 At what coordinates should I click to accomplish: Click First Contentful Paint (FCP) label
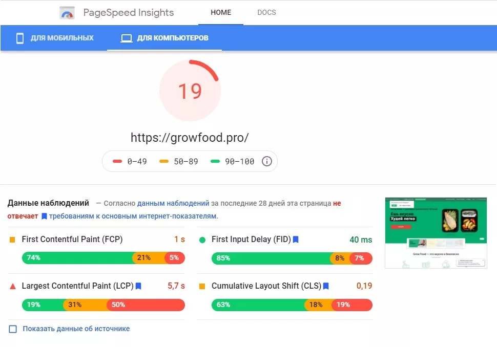[72, 240]
